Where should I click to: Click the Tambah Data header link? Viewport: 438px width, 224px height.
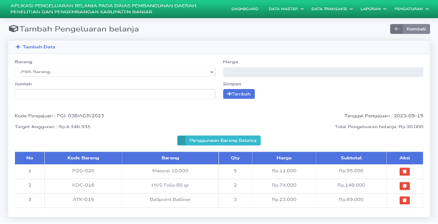pos(39,47)
